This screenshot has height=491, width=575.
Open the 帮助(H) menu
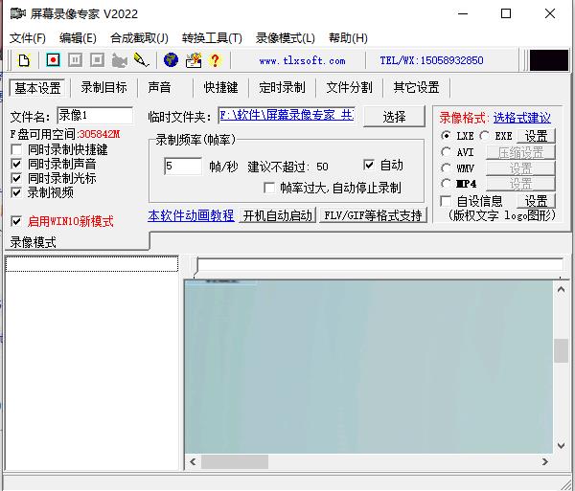tap(348, 38)
